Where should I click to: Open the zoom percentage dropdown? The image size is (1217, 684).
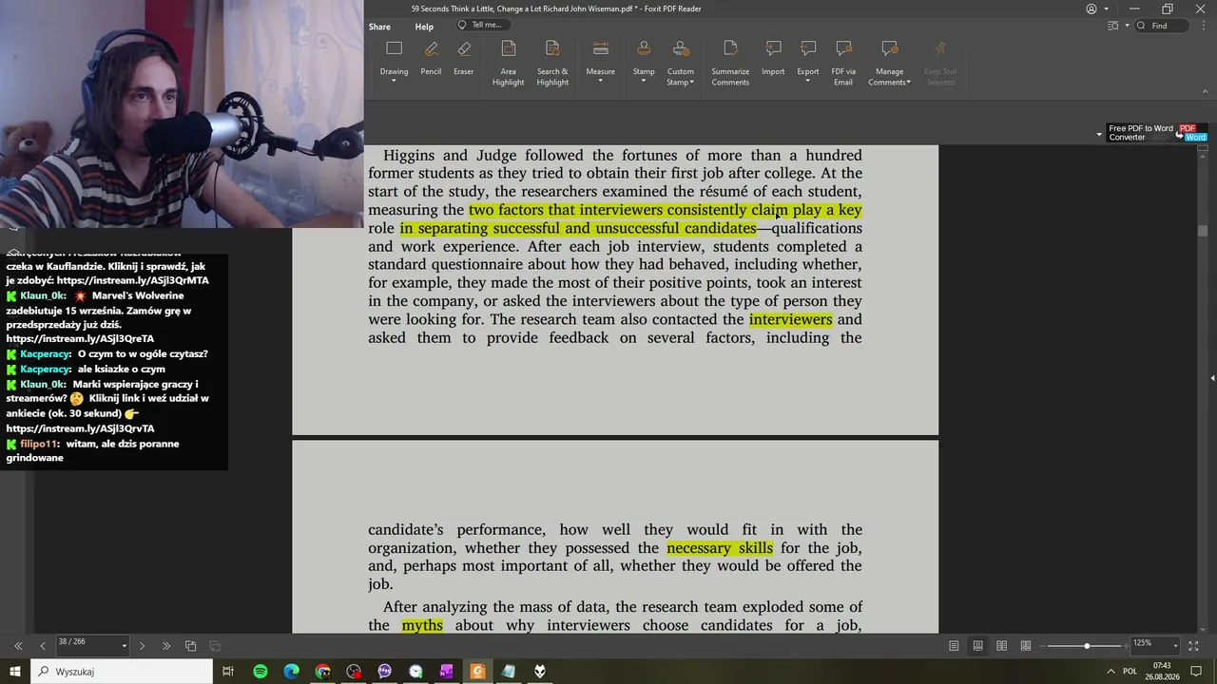1175,646
